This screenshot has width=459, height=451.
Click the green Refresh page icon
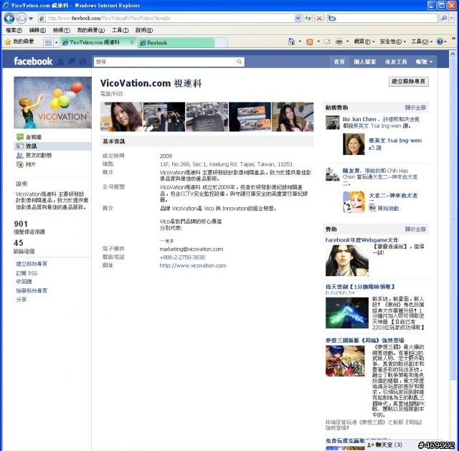(308, 18)
